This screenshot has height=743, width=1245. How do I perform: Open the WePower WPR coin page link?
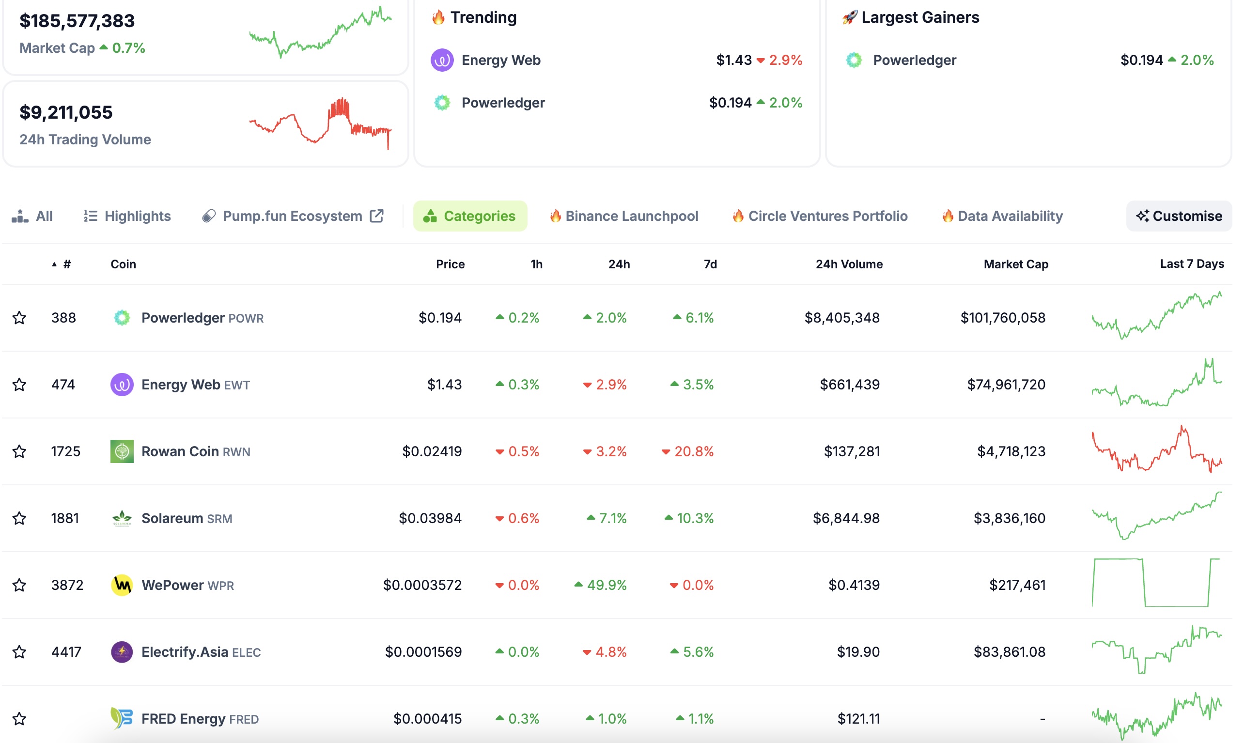(x=188, y=585)
